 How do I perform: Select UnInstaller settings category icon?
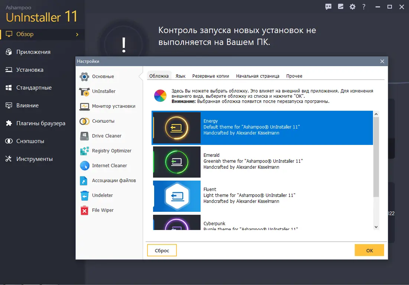tap(84, 91)
